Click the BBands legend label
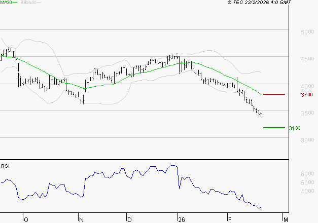The width and height of the screenshot is (318, 223). (28, 3)
